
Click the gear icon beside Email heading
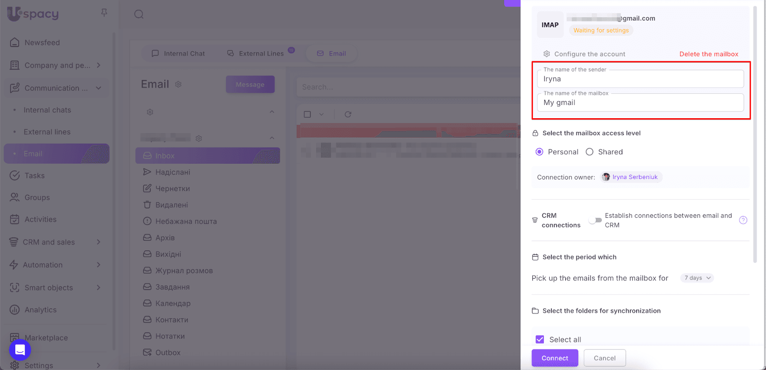coord(178,85)
